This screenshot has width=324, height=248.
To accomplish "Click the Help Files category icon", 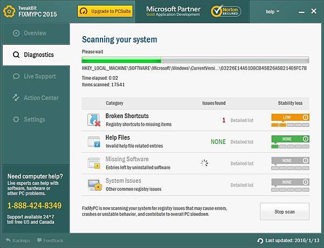I will [94, 142].
